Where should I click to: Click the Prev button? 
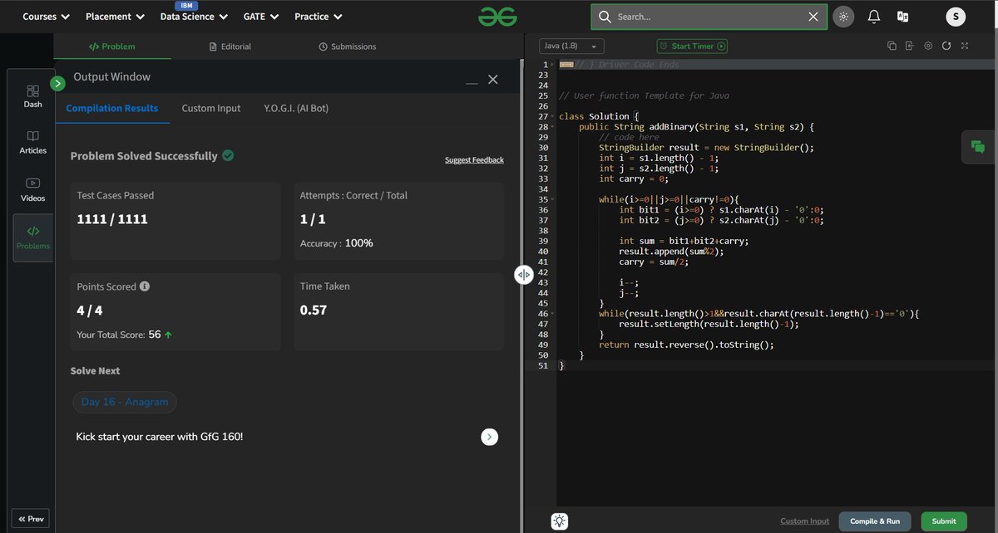[x=30, y=519]
